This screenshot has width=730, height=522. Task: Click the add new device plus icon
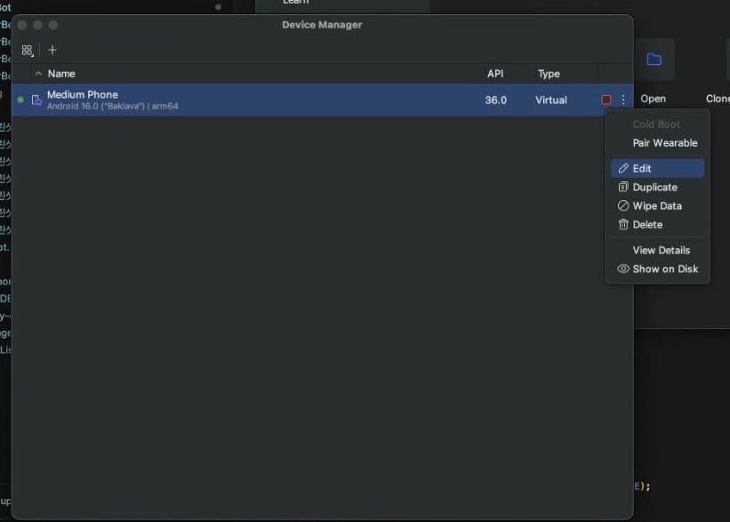pos(52,50)
